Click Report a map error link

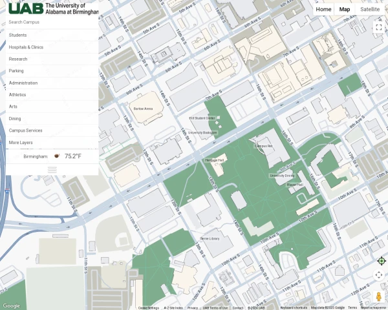373,308
